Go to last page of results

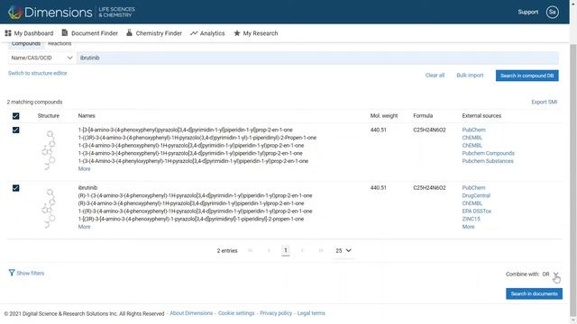click(x=321, y=250)
